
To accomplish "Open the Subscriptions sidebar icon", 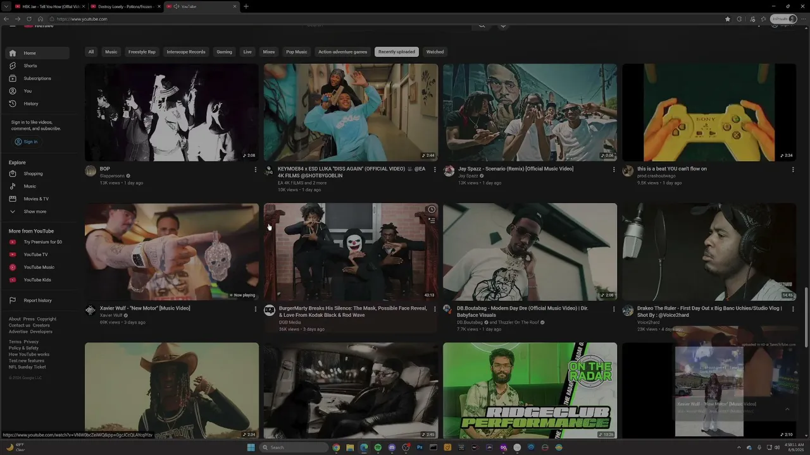I will tap(13, 78).
